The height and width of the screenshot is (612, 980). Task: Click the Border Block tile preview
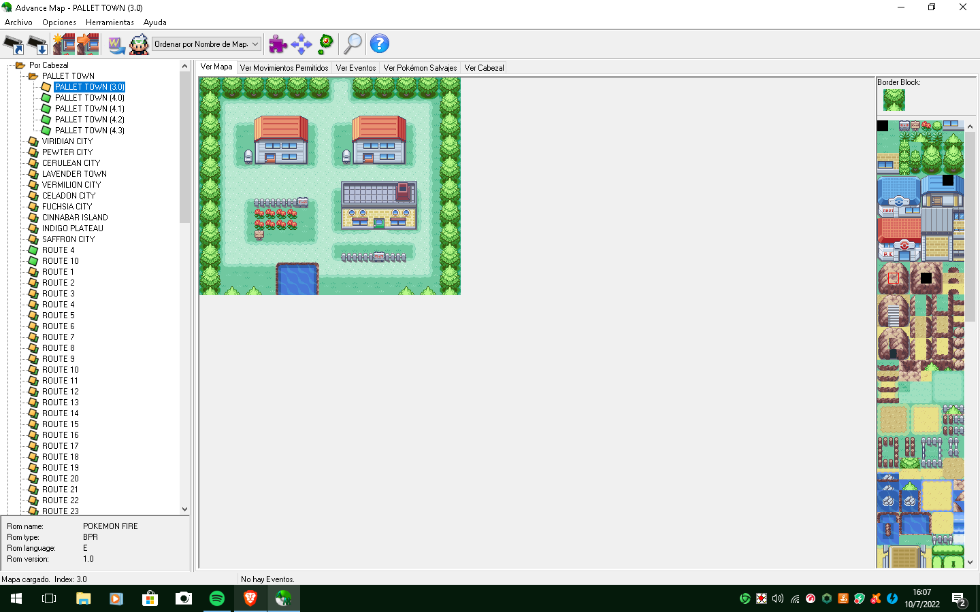coord(894,100)
